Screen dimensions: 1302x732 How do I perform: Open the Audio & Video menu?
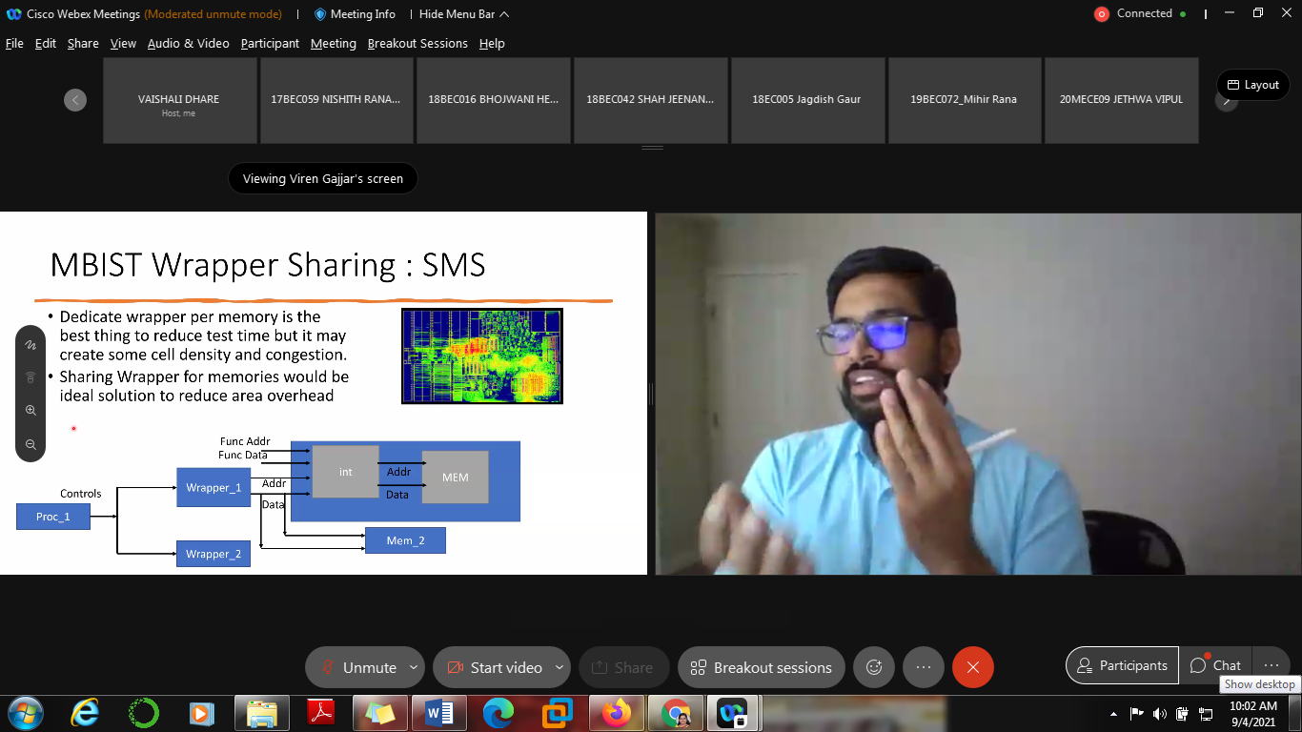coord(188,44)
